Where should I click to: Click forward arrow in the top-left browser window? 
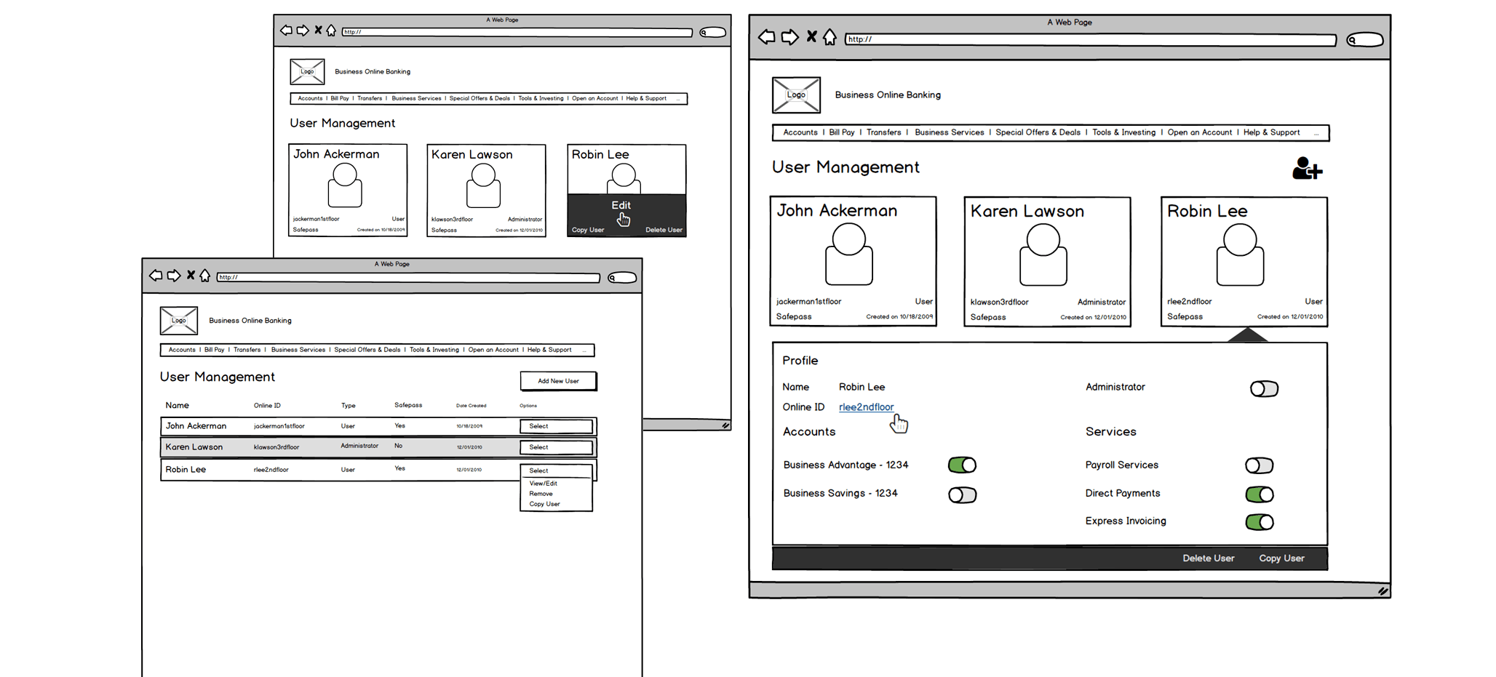[303, 31]
